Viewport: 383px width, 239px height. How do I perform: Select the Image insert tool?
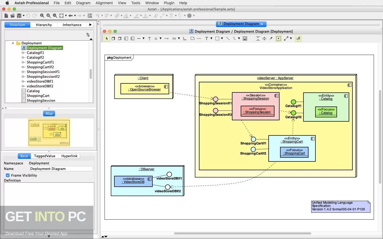[245, 39]
